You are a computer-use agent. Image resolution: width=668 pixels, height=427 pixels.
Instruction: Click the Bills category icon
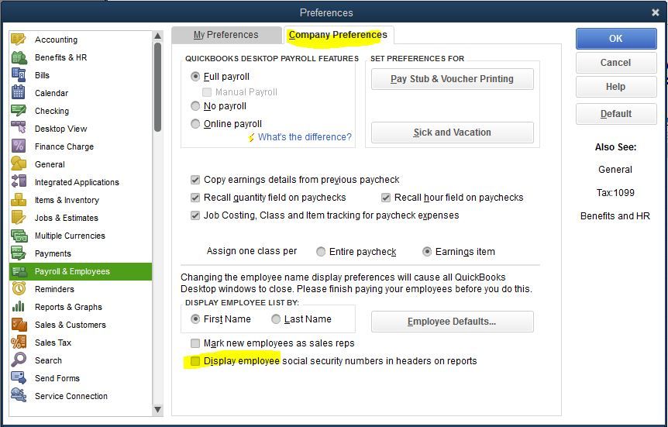(x=19, y=75)
